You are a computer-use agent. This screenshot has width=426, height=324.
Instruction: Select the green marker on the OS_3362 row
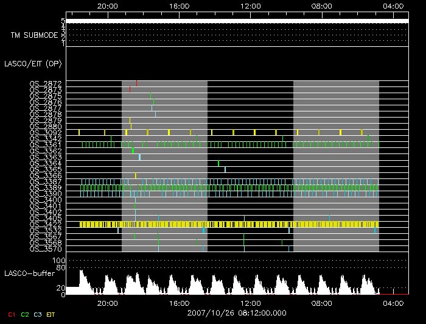click(133, 150)
